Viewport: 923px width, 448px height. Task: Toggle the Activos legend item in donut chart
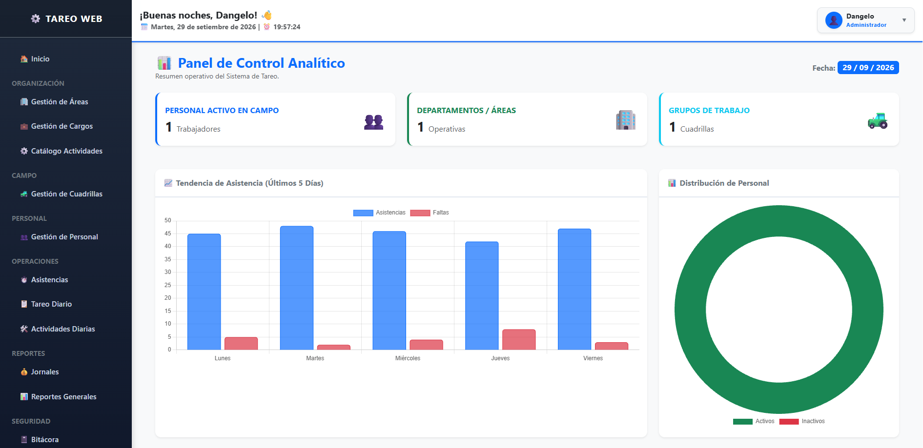click(754, 422)
